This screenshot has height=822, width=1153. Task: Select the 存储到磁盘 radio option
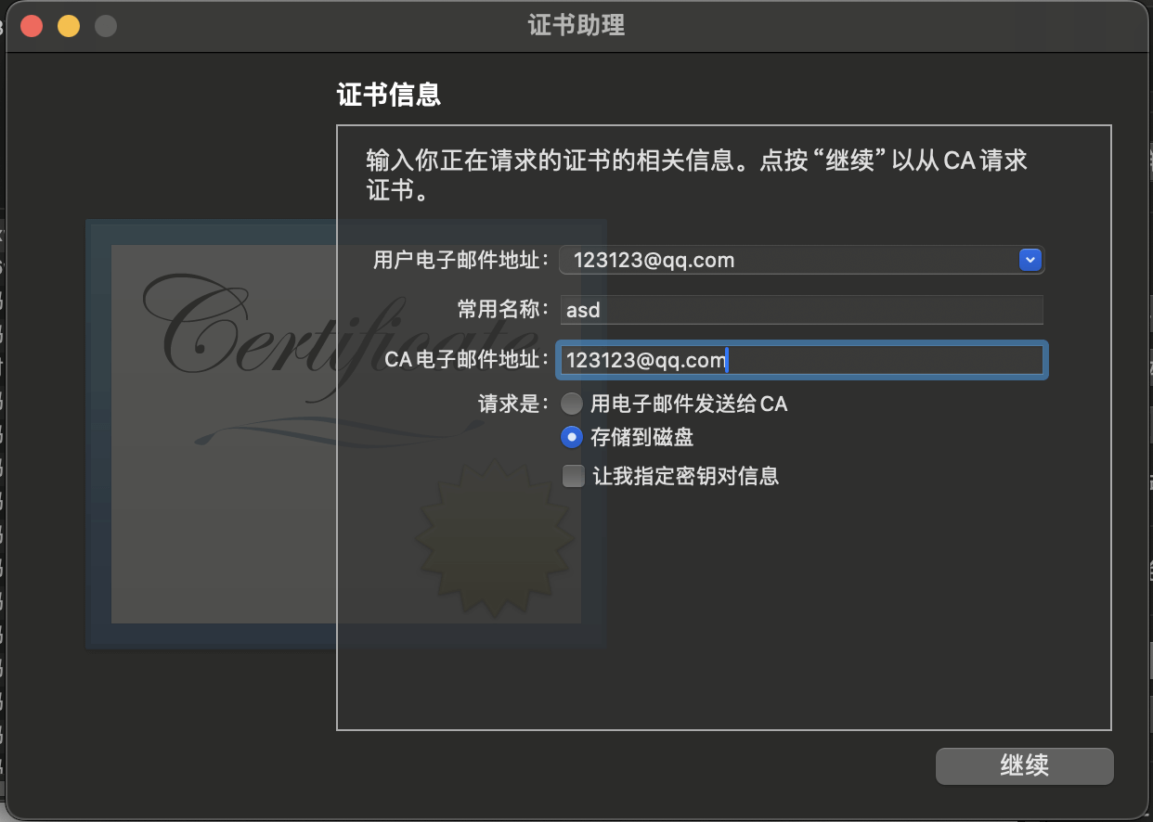572,436
